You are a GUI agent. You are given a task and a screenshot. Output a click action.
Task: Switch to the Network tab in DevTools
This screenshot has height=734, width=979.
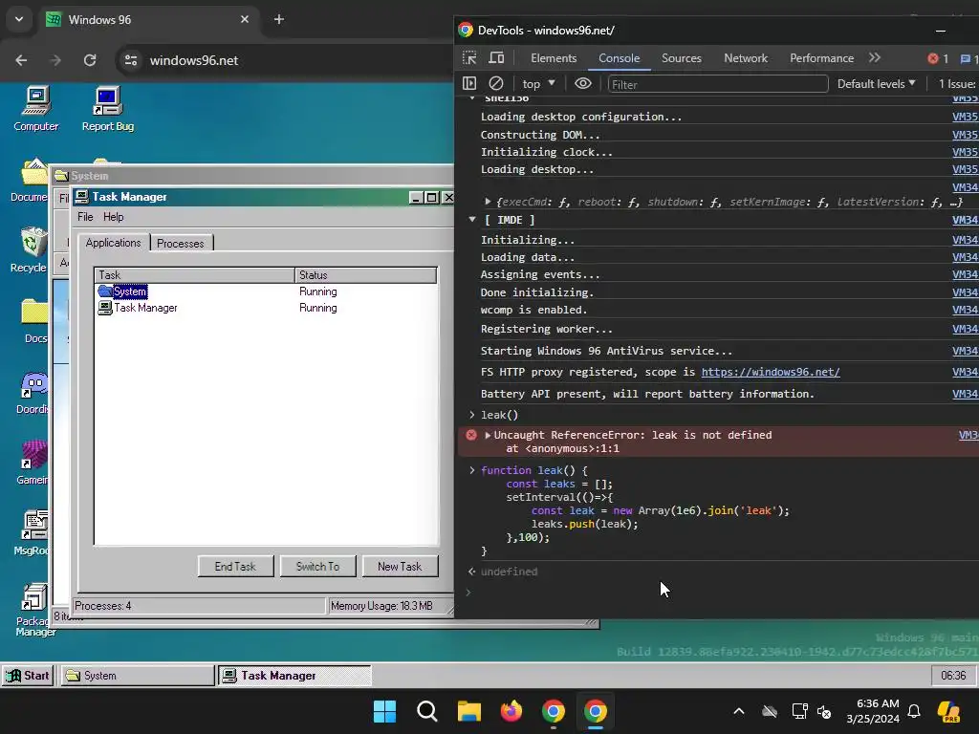pos(746,58)
